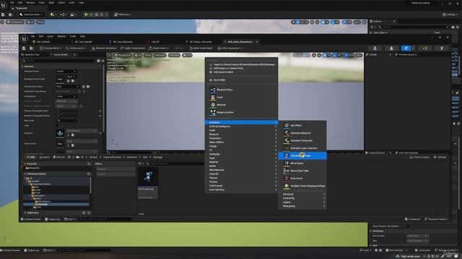Toggle the Character button in animation viewport
The width and height of the screenshot is (462, 259).
[160, 55]
